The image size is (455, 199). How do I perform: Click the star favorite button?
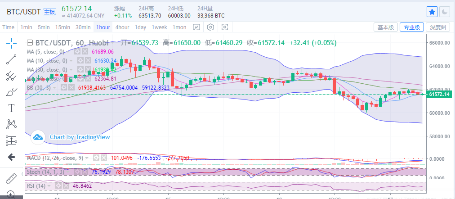pyautogui.click(x=432, y=12)
